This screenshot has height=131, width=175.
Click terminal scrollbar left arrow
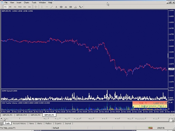(x=4, y=120)
